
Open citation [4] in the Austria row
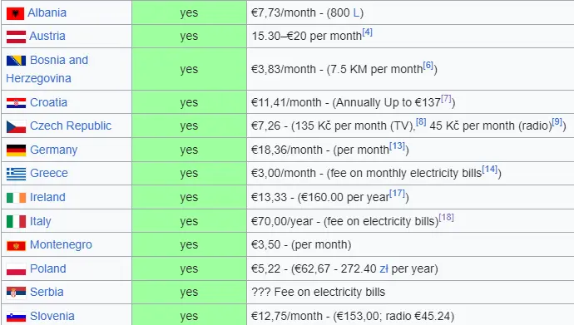tap(367, 32)
